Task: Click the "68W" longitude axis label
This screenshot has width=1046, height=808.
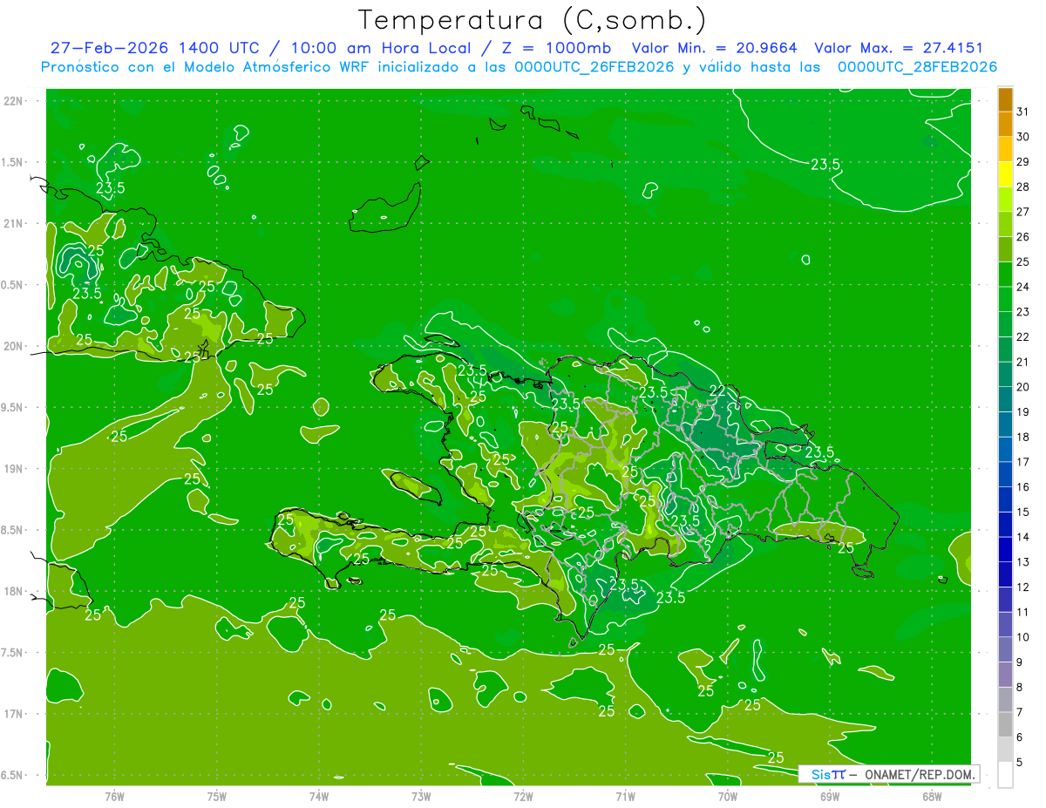Action: (932, 797)
